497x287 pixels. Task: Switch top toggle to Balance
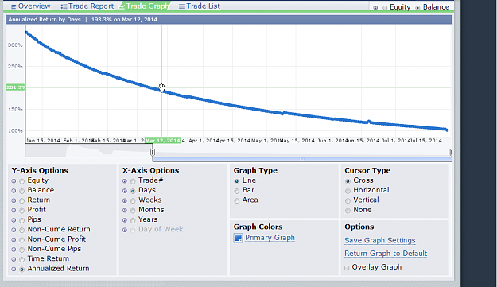coord(417,8)
